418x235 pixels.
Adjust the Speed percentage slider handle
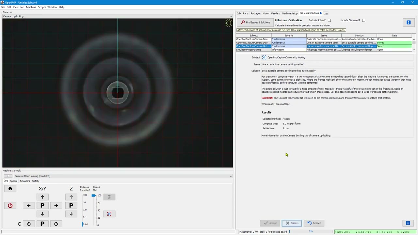tap(93, 196)
